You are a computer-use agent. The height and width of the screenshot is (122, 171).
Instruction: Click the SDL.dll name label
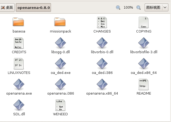tap(19, 114)
